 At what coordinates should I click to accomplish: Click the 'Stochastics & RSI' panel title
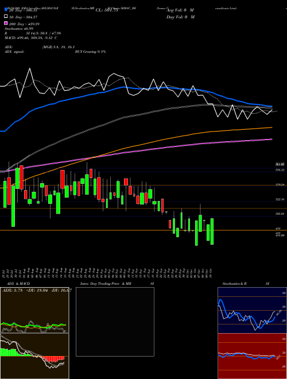click(x=246, y=284)
